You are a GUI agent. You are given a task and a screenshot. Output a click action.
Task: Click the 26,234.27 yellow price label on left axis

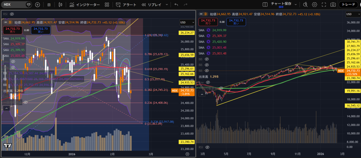[x=187, y=33]
